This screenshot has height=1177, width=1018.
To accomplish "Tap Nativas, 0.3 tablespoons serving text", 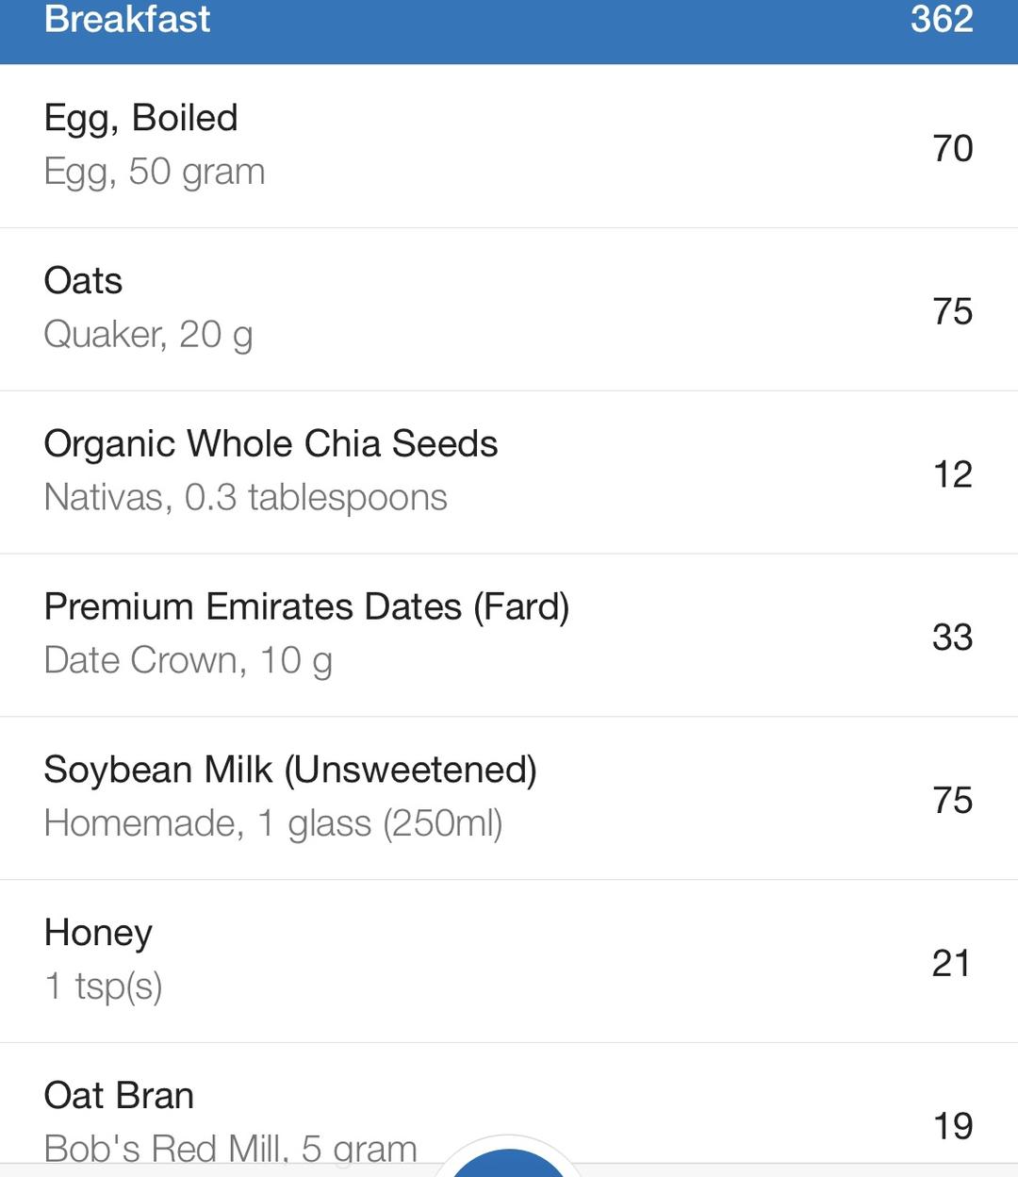I will pos(245,498).
